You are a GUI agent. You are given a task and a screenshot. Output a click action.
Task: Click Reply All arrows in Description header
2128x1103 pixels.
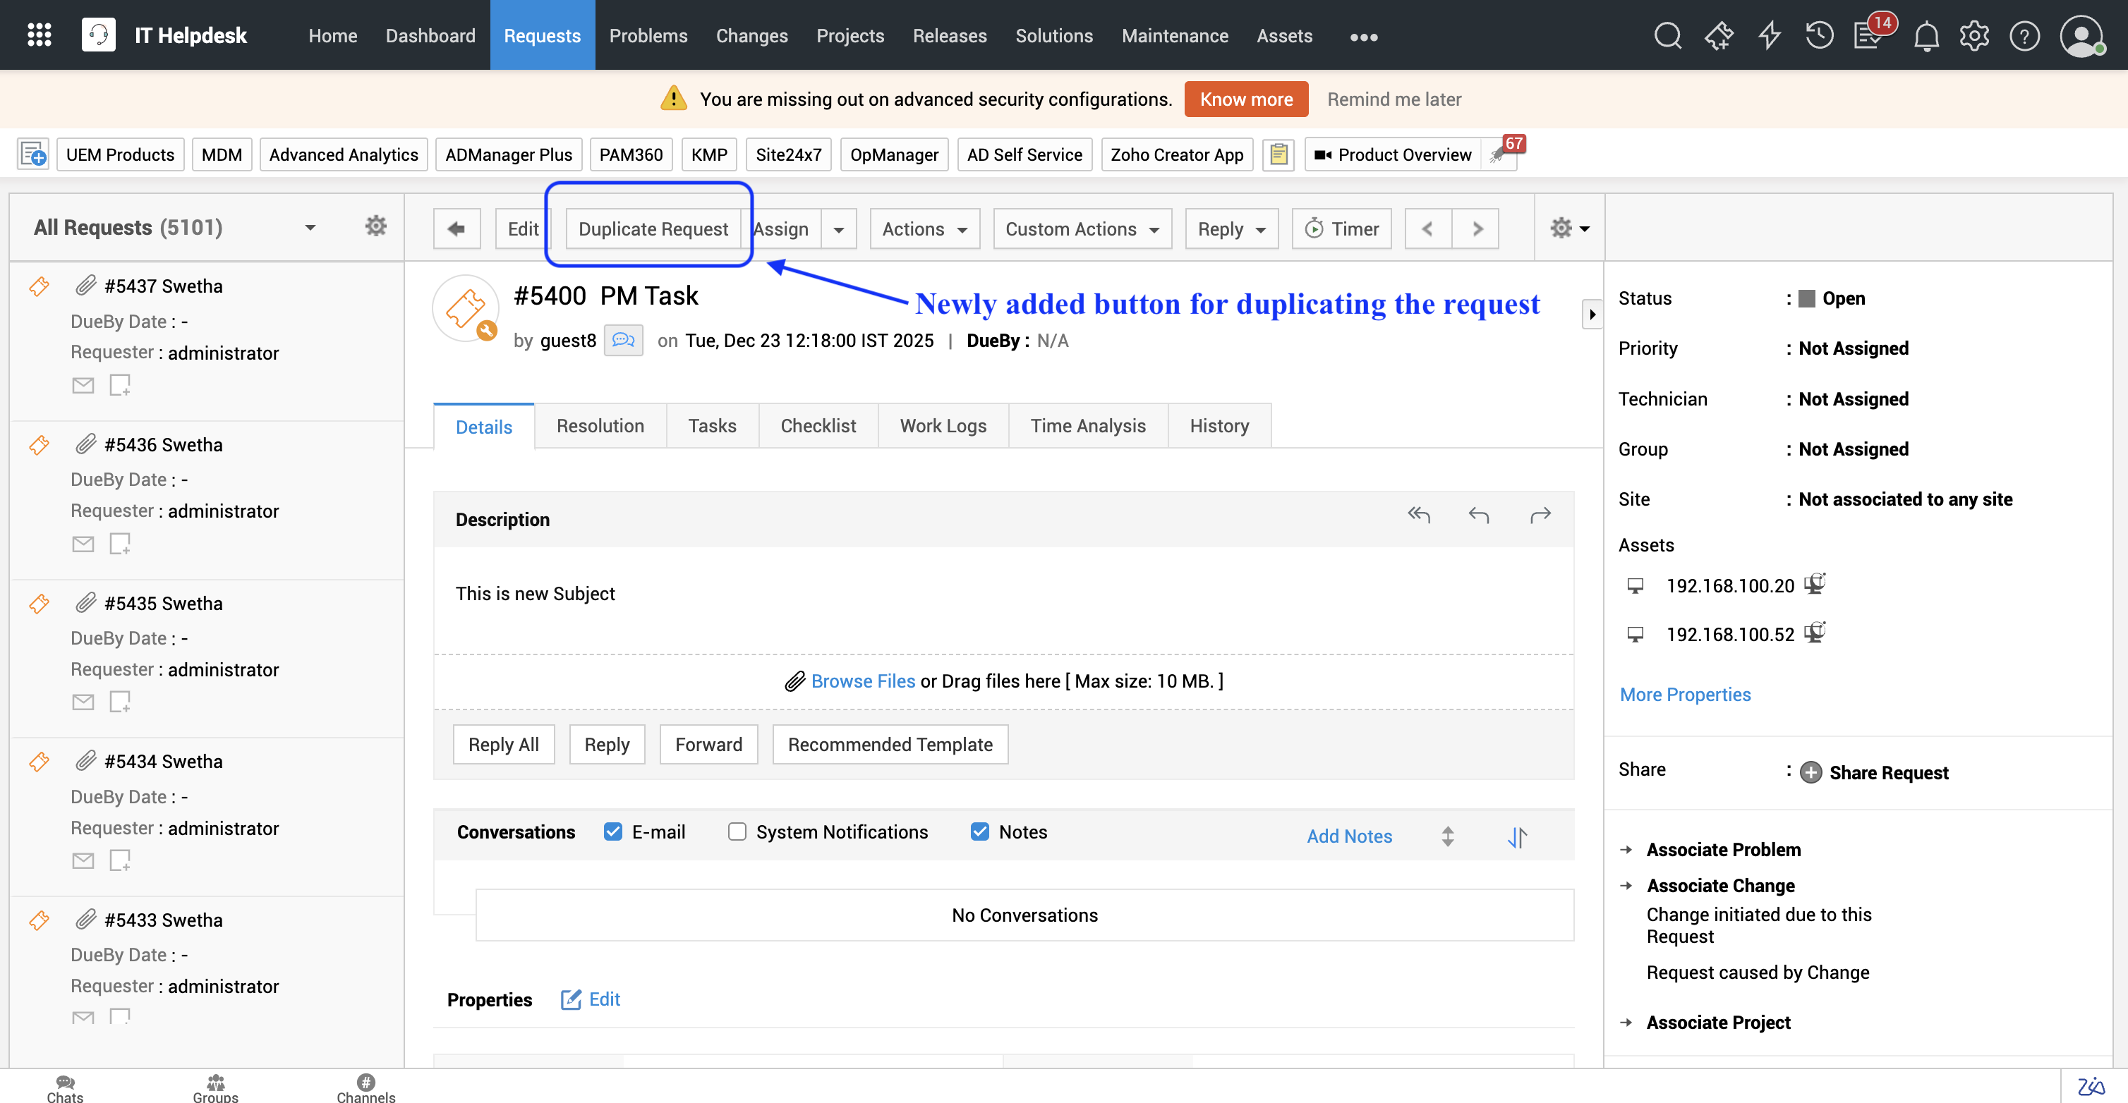(x=1418, y=515)
